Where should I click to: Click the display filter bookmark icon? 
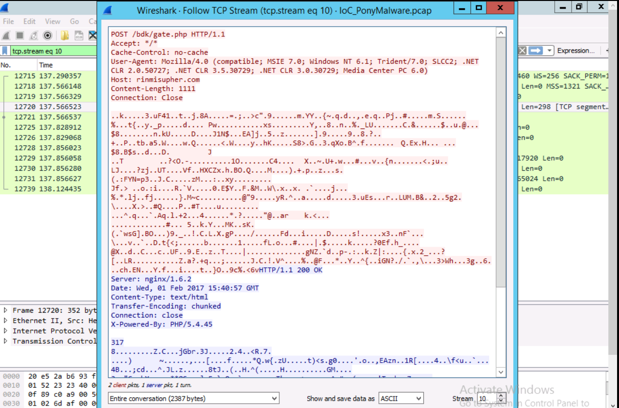(x=5, y=51)
